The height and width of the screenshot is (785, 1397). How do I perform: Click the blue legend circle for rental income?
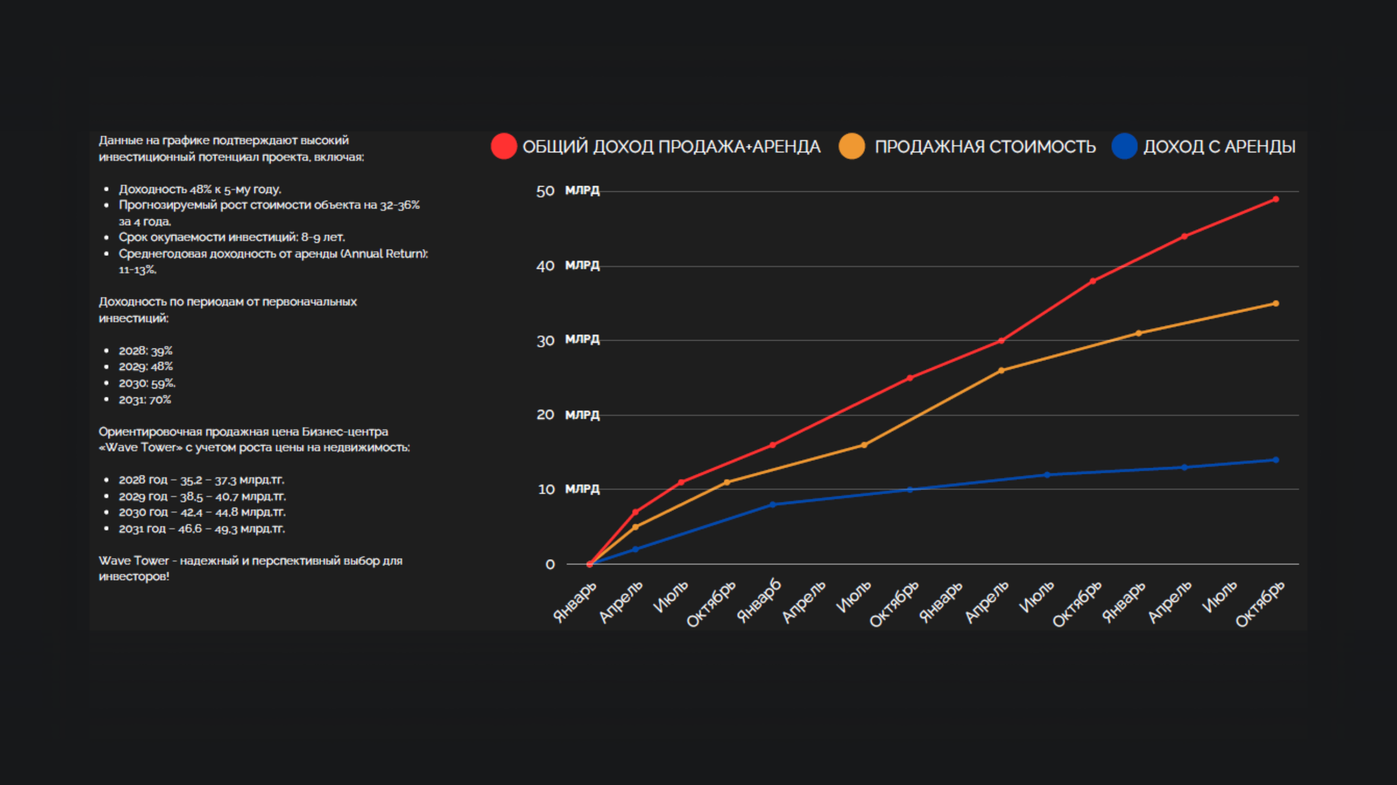click(x=1124, y=146)
